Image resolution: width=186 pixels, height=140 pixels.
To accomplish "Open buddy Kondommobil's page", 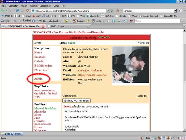I will (43, 124).
